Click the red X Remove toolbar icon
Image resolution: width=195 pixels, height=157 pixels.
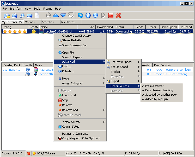[119, 15]
